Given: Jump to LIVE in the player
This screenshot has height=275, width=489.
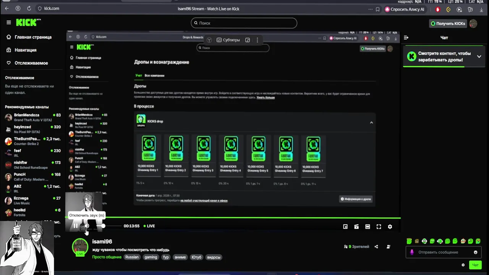Looking at the screenshot, I should click(x=149, y=226).
